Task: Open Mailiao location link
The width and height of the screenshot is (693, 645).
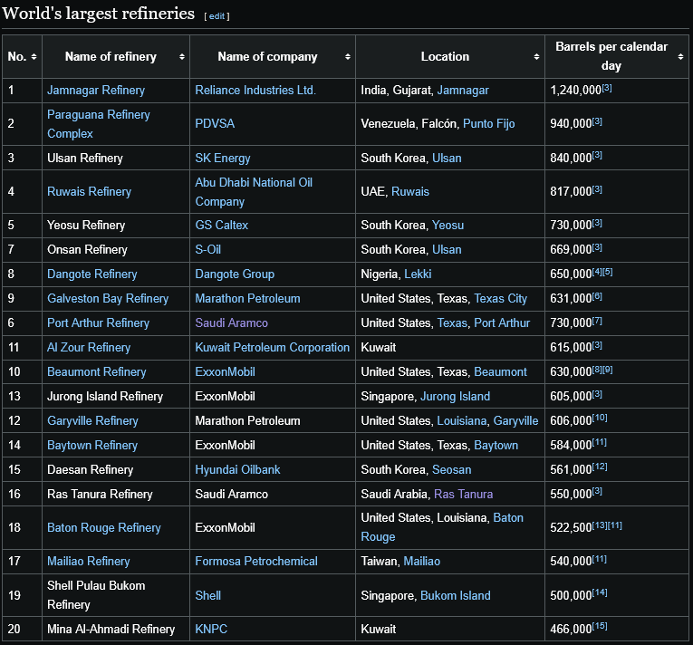Action: coord(421,561)
